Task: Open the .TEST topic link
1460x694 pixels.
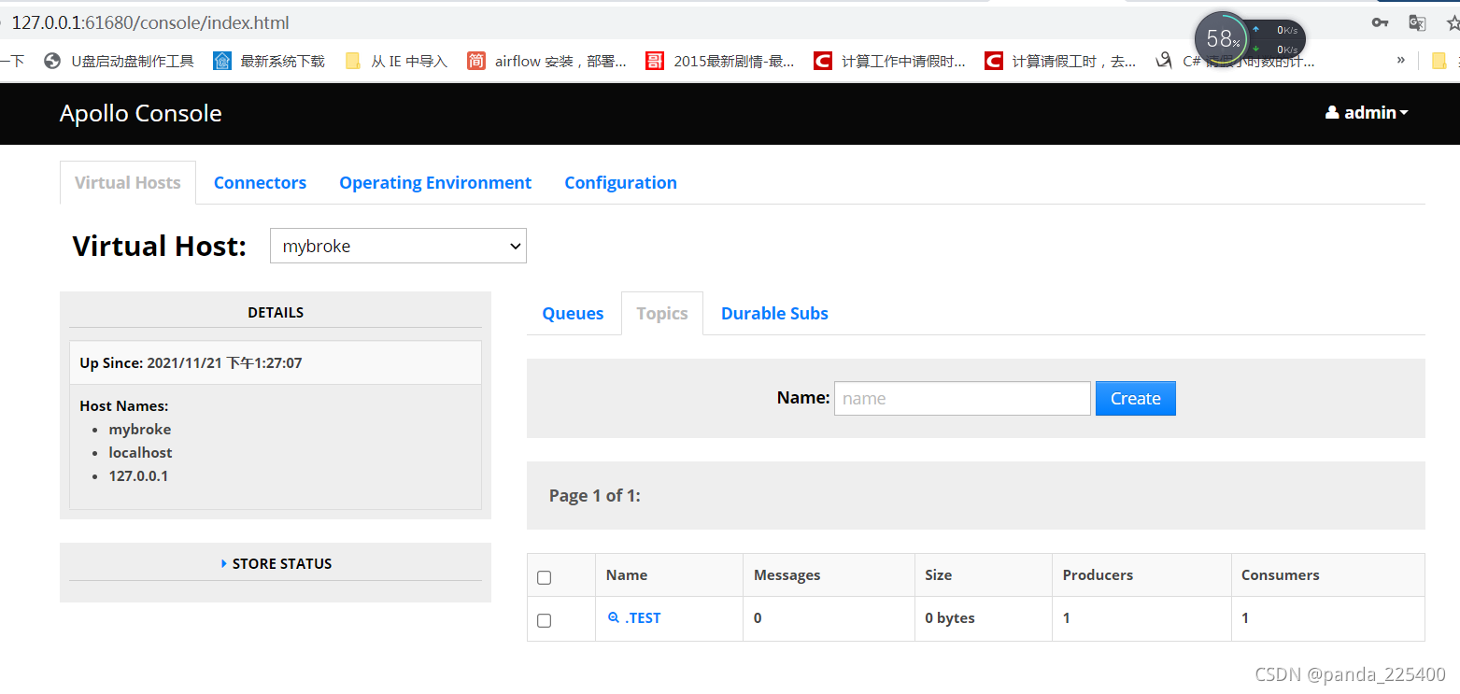Action: [643, 617]
